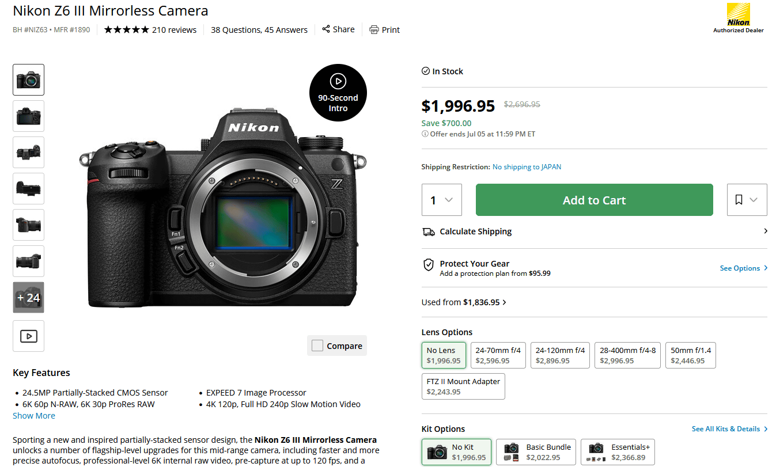Choose the Basic Bundle kit option
The width and height of the screenshot is (776, 467).
(536, 452)
